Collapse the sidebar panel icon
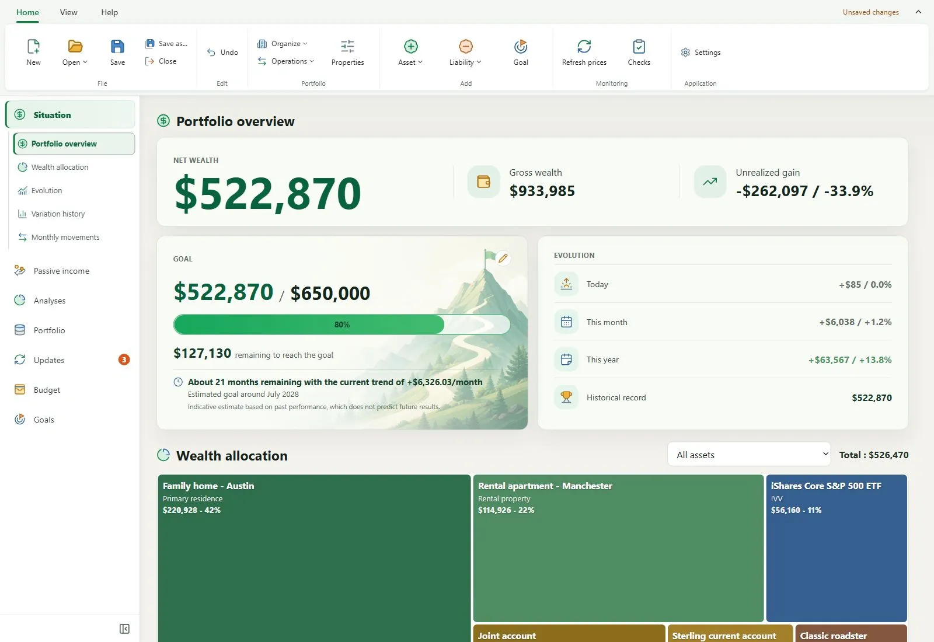 coord(124,629)
